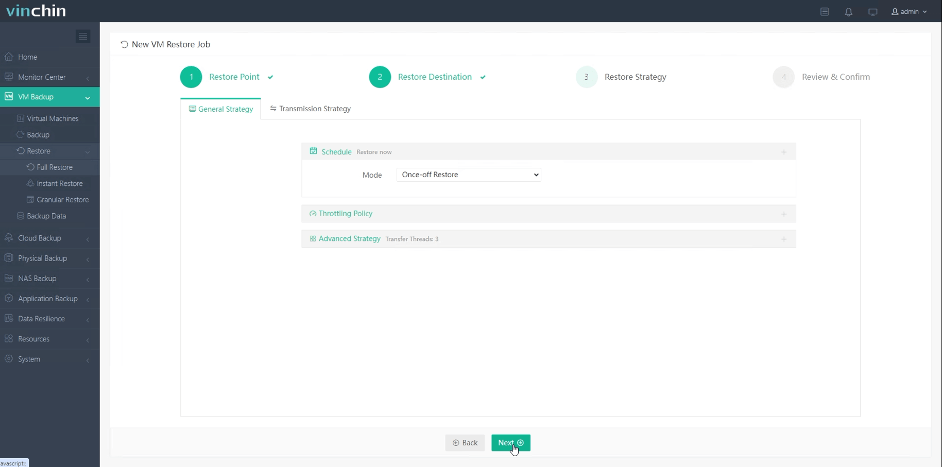Viewport: 942px width, 467px height.
Task: Click the Physical Backup icon
Action: tap(9, 258)
